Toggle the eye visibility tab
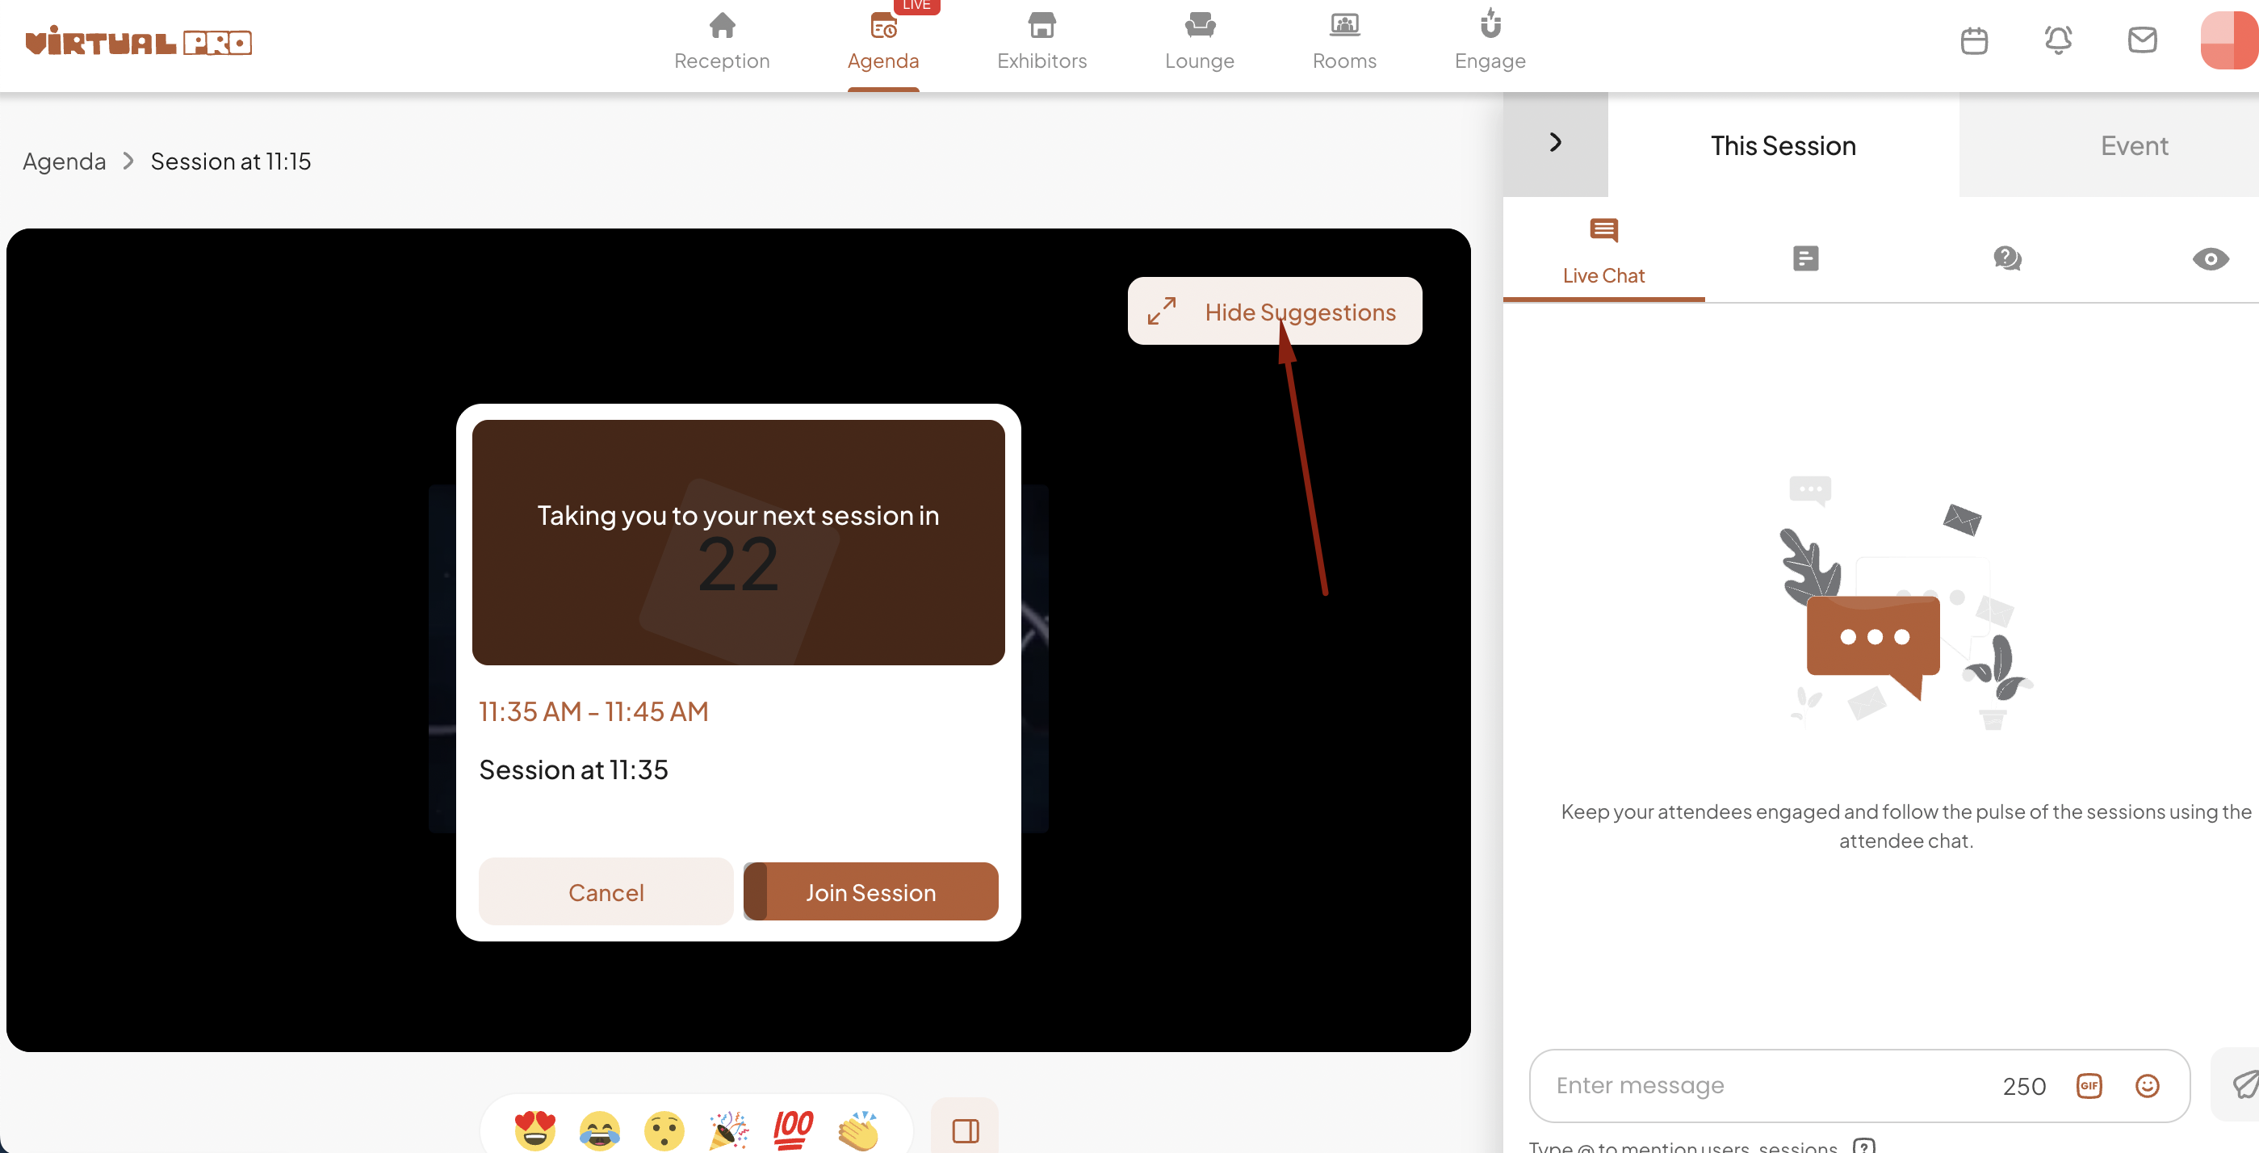Viewport: 2259px width, 1153px height. 2210,258
